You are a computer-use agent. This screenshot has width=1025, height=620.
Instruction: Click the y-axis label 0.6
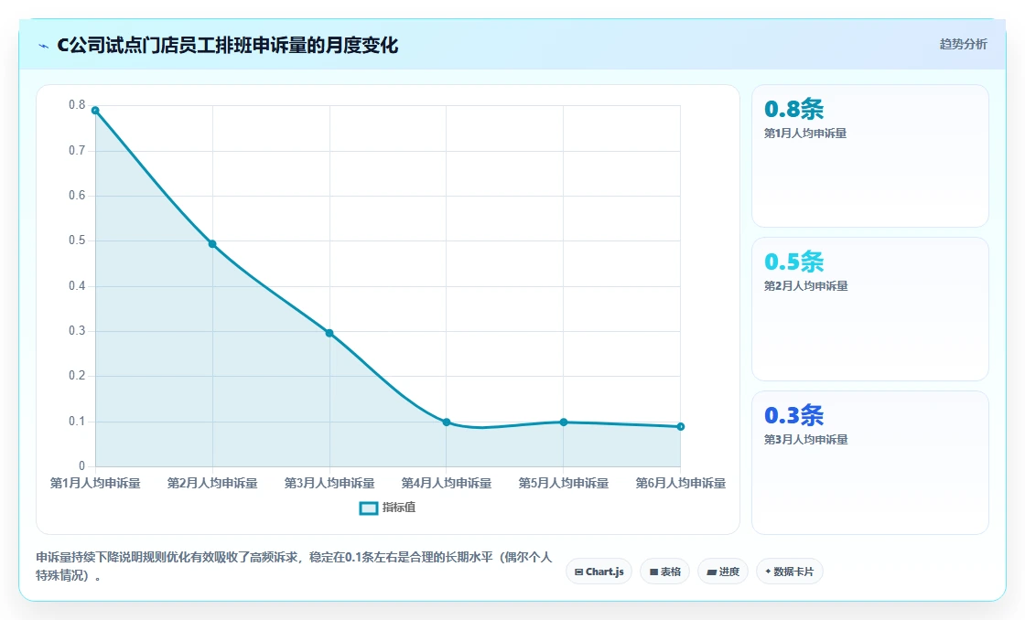point(77,196)
